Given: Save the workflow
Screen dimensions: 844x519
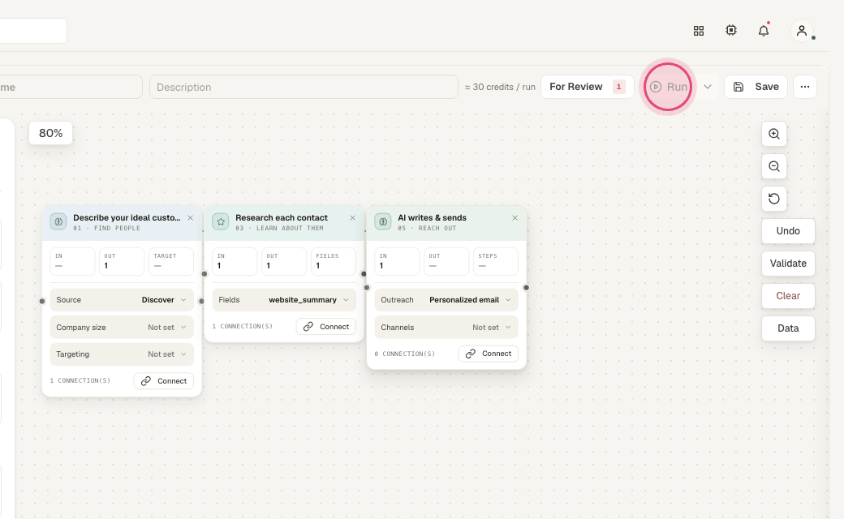Looking at the screenshot, I should pos(756,87).
